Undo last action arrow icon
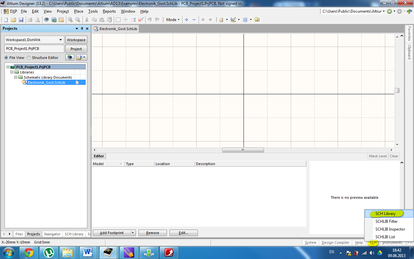The image size is (414, 259). (150, 20)
